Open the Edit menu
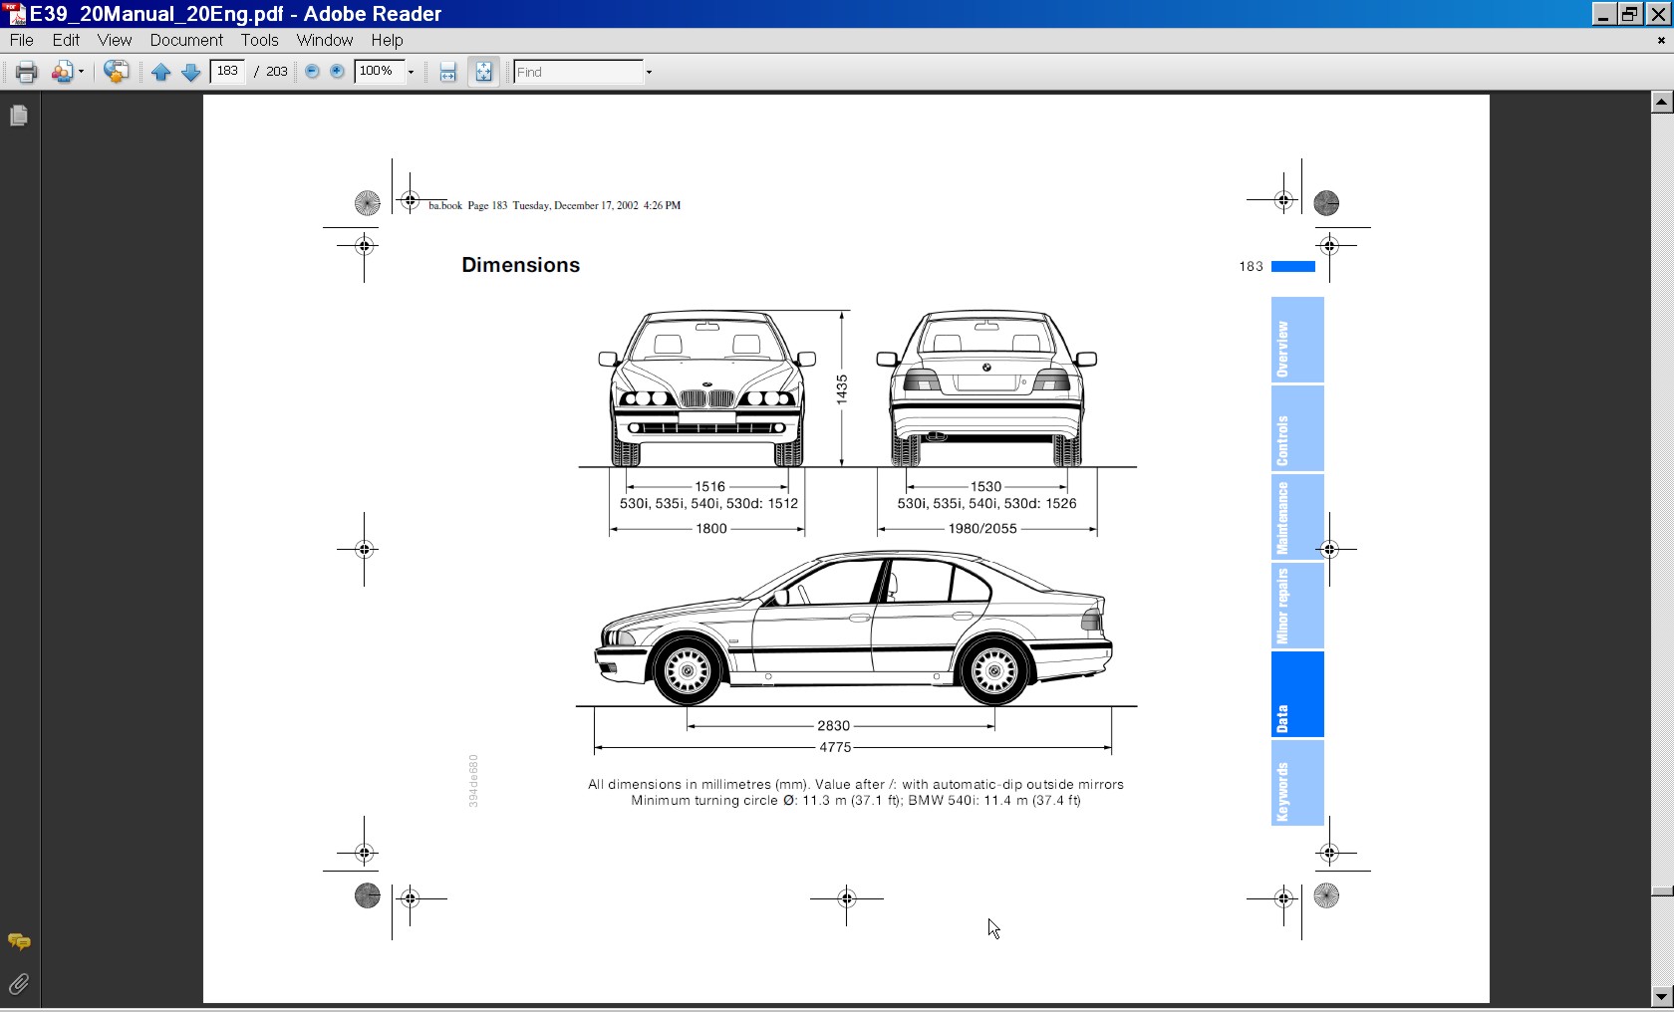 pos(66,41)
